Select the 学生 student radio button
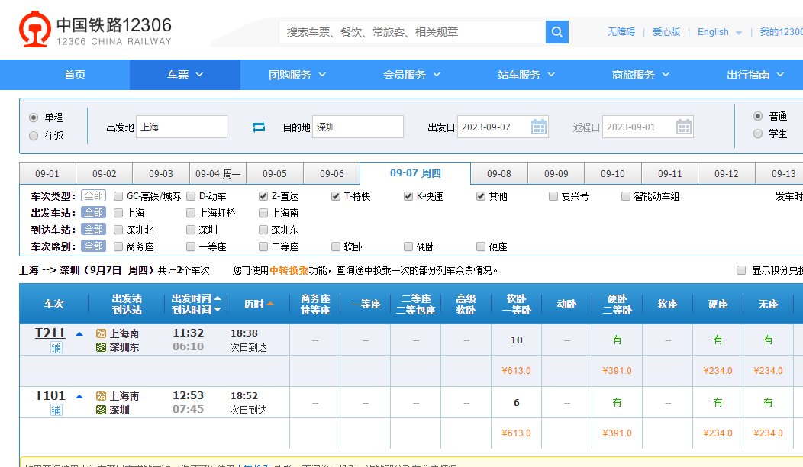 [758, 134]
